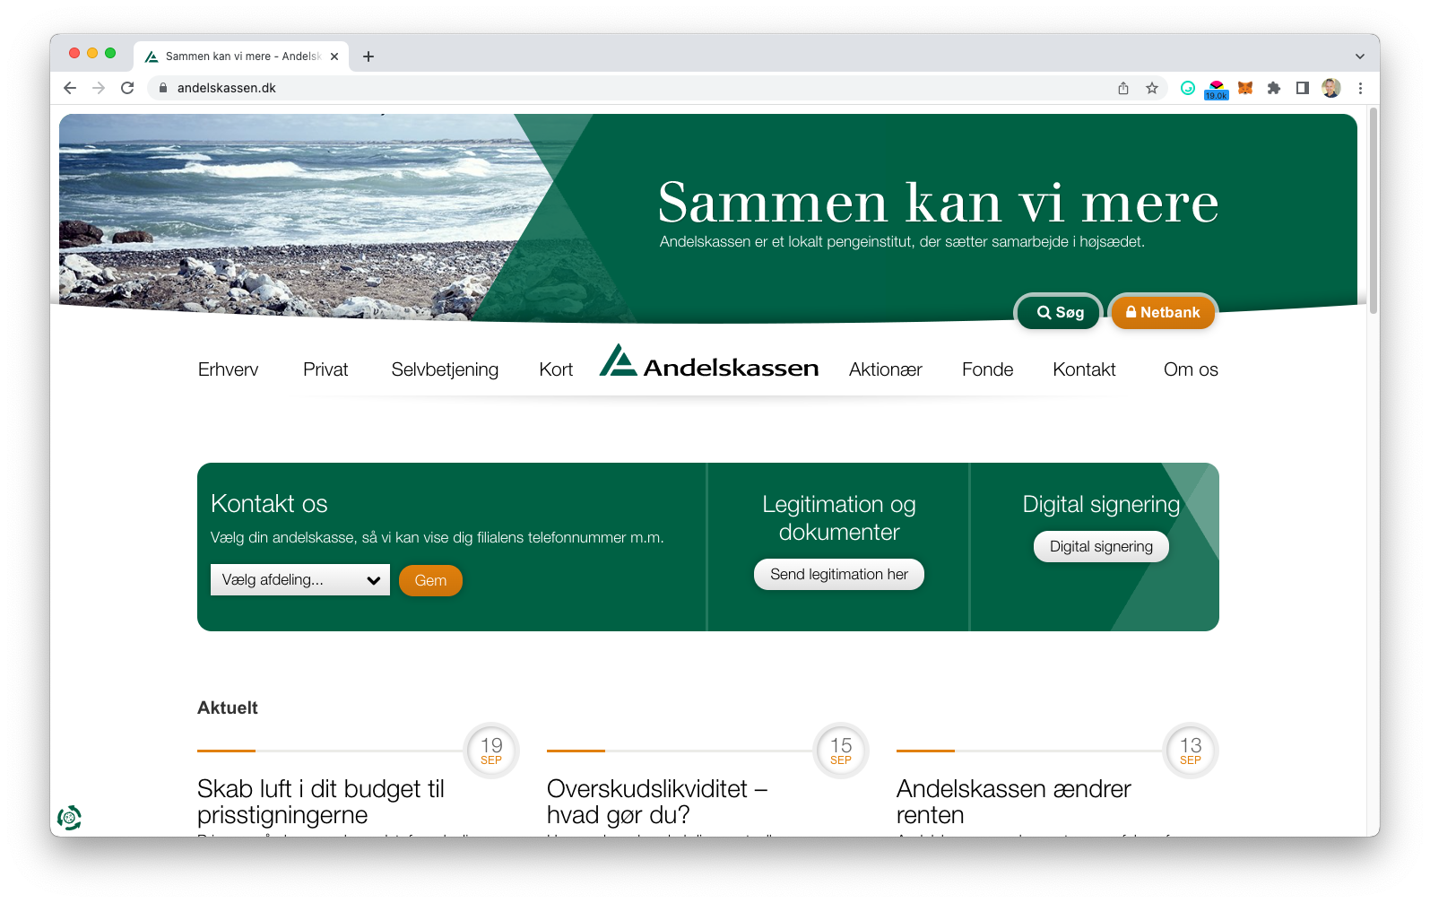Open the Extensions puzzle icon
1430x903 pixels.
coord(1274,88)
